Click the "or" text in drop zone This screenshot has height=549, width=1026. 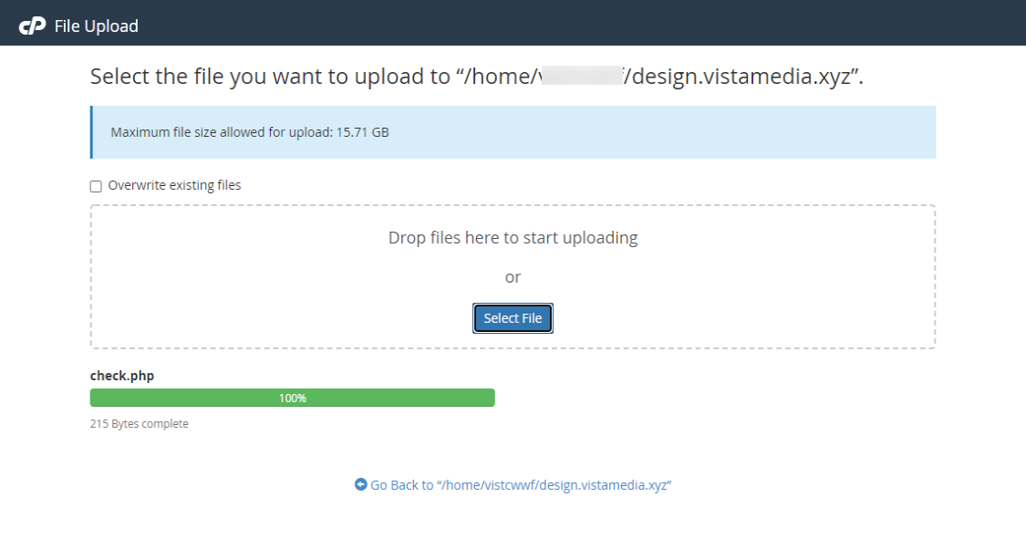[x=513, y=277]
